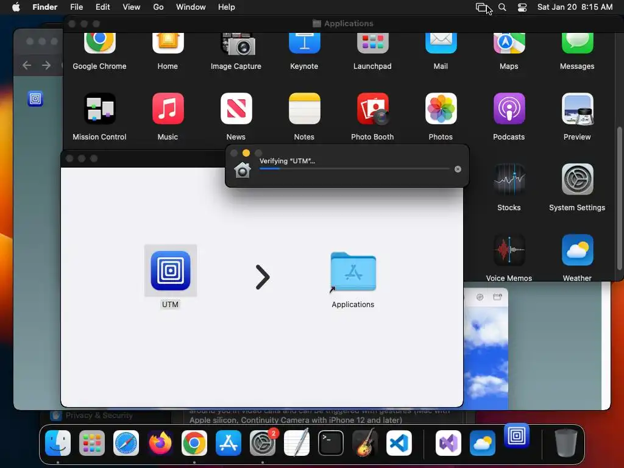624x468 pixels.
Task: Open the Apple menu
Action: point(16,7)
